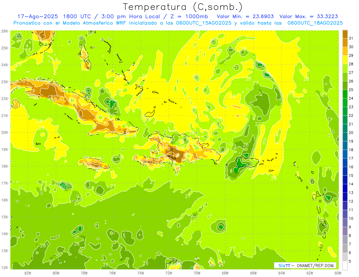Click longitude axis label '64W'

[281, 273]
